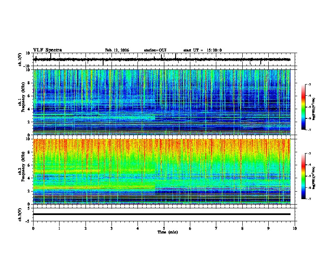Click the time axis tick label "7"
This screenshot has height=256, width=332.
216,228
